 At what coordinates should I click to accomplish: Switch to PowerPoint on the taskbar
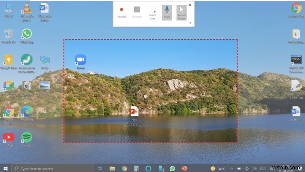184,168
